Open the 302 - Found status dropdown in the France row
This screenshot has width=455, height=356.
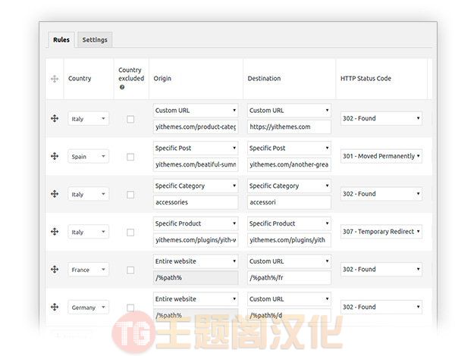pos(381,269)
